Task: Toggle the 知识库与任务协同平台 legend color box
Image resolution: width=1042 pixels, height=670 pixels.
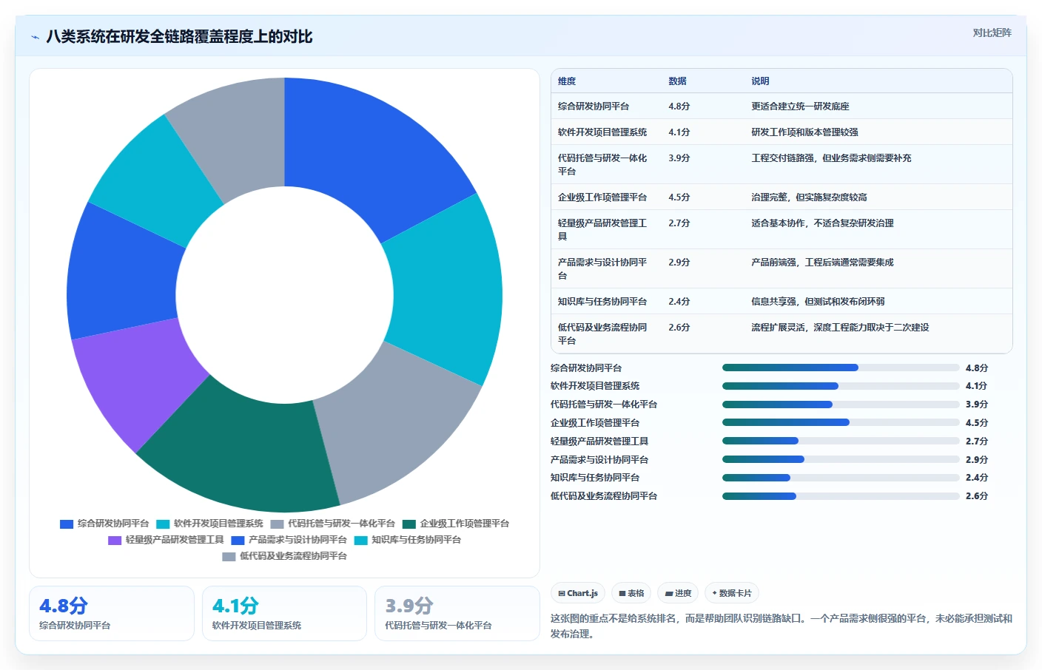Action: [360, 540]
